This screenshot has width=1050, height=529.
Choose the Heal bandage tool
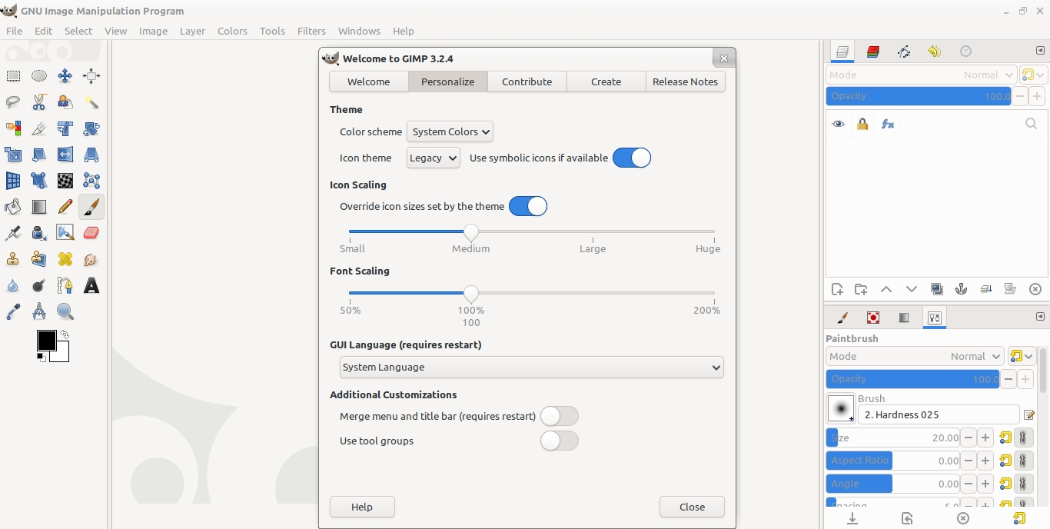point(65,259)
